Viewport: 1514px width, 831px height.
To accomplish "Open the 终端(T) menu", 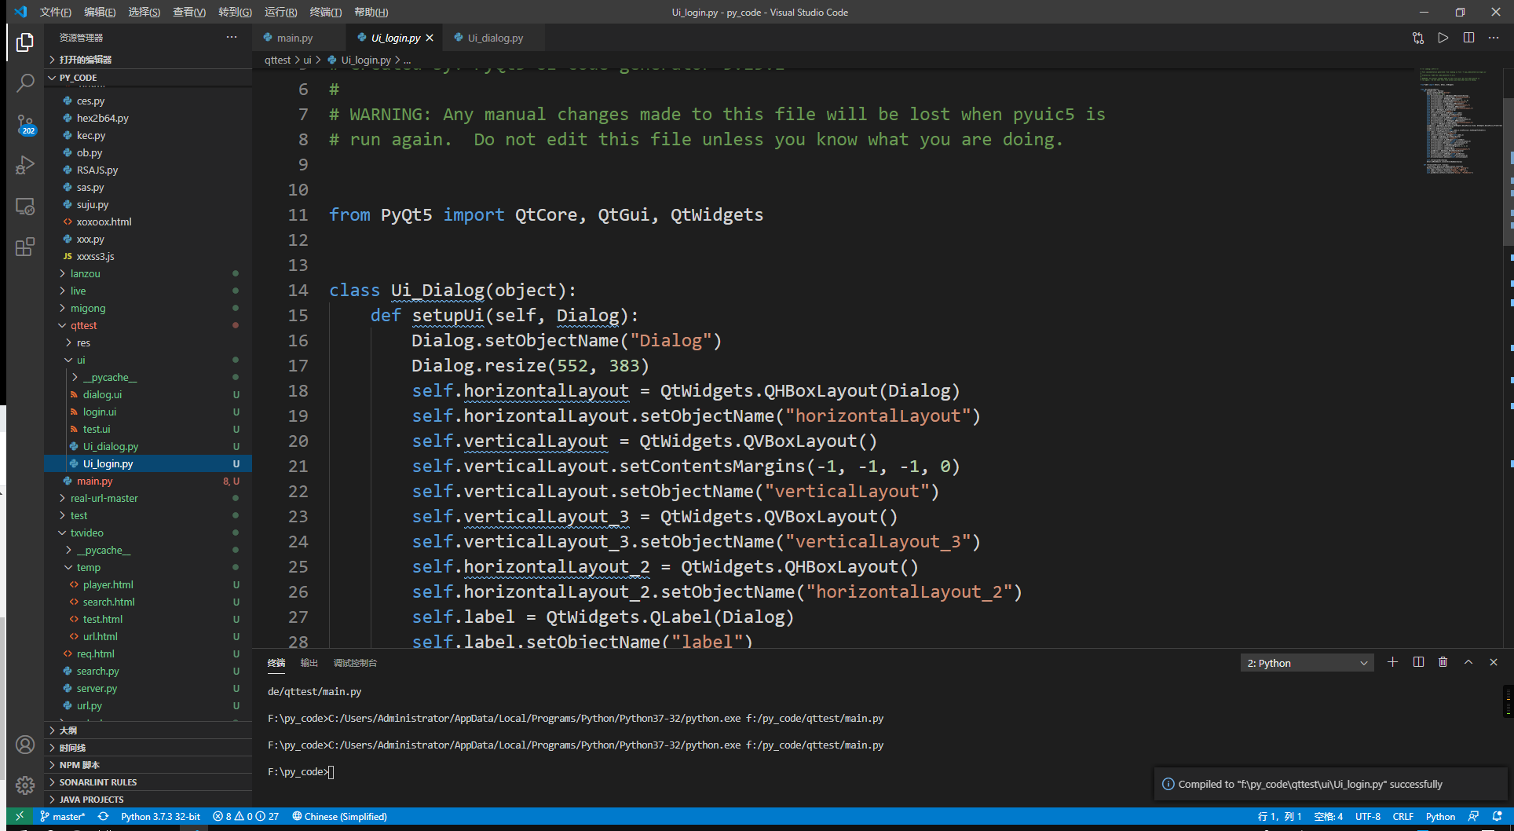I will [x=325, y=12].
